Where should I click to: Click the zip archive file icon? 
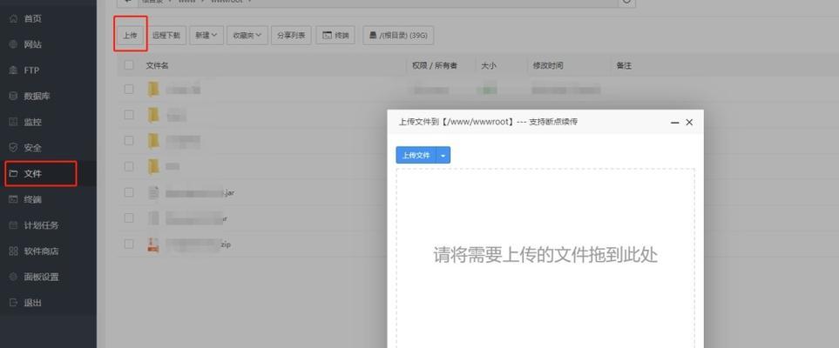pyautogui.click(x=153, y=244)
